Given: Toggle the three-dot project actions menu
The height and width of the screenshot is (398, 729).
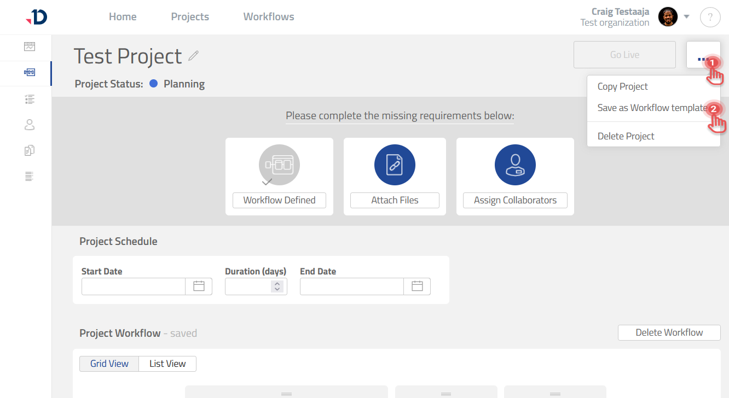Looking at the screenshot, I should pyautogui.click(x=703, y=55).
